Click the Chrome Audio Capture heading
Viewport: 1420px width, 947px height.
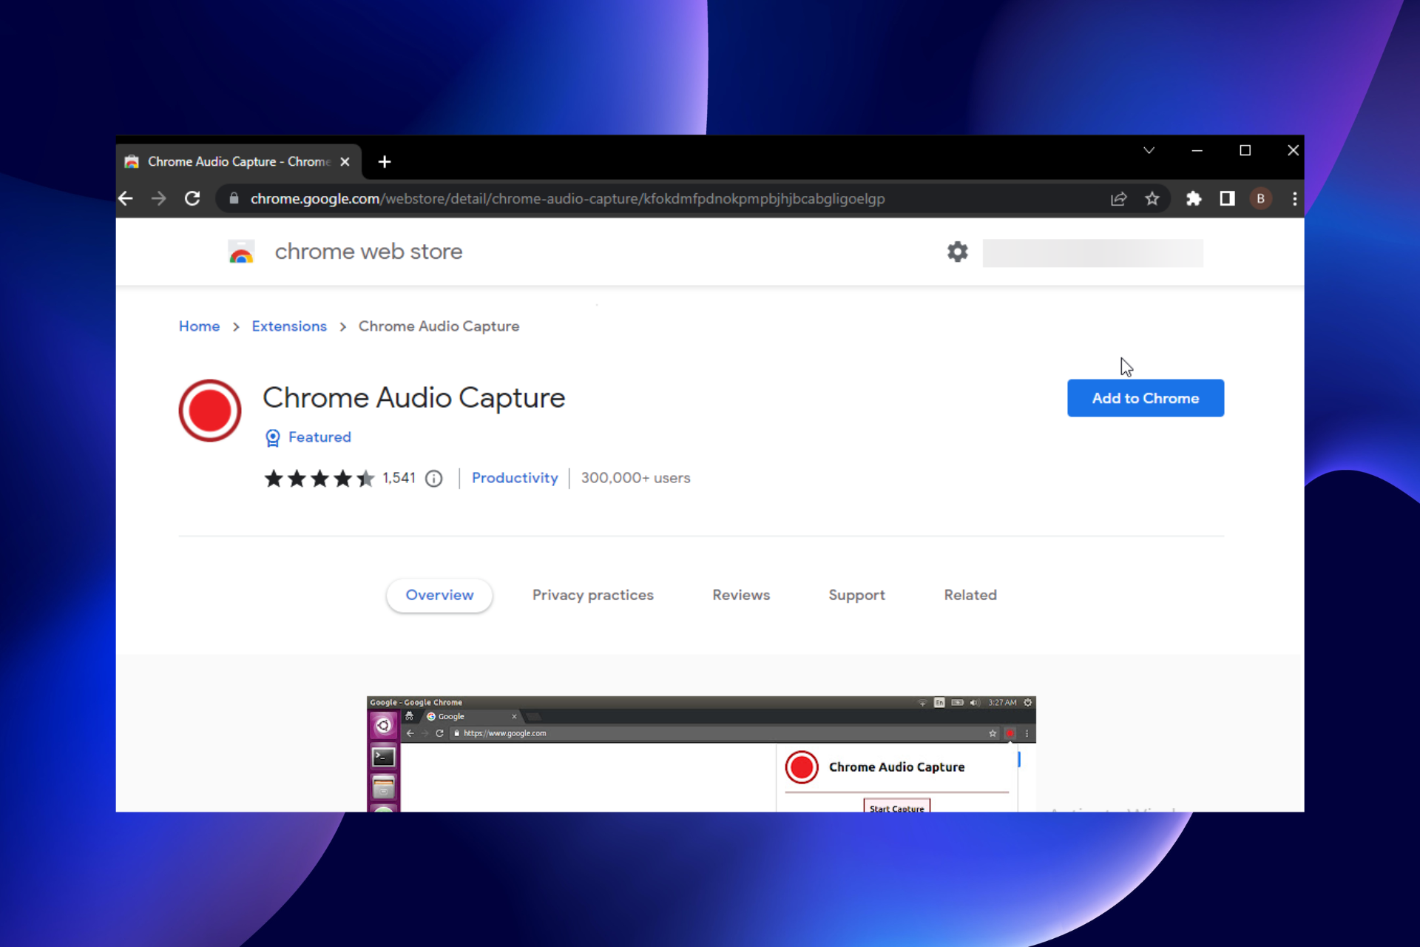click(x=413, y=398)
